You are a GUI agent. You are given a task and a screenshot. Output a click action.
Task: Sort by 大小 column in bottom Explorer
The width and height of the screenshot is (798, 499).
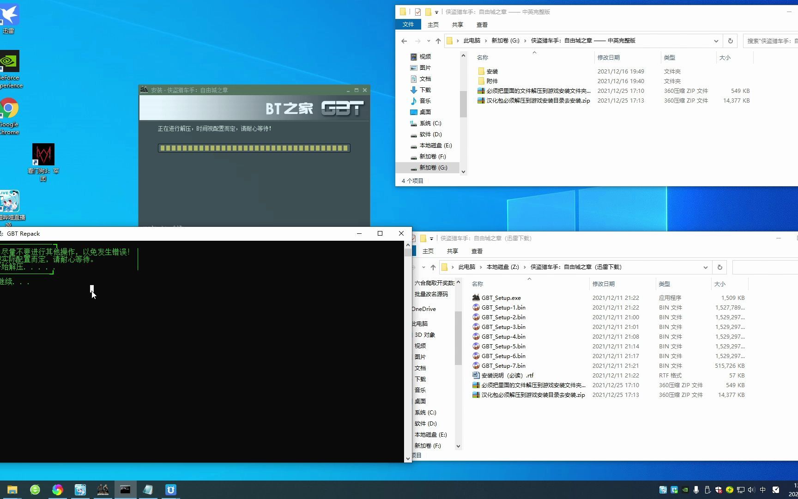pyautogui.click(x=719, y=284)
